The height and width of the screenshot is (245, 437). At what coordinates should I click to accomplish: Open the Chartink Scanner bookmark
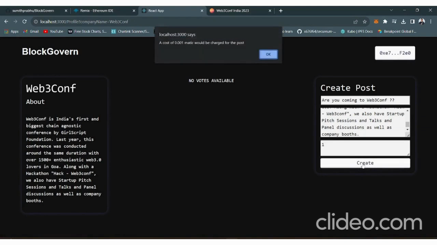coord(130,31)
